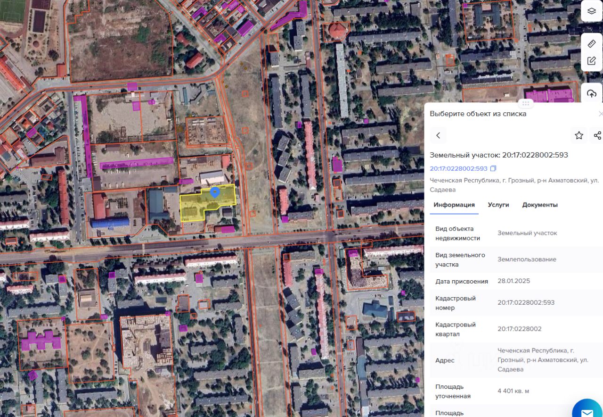
Task: Open the map layers panel
Action: click(x=592, y=11)
